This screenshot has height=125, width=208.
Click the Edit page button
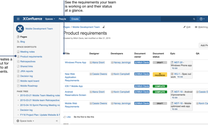187,27
